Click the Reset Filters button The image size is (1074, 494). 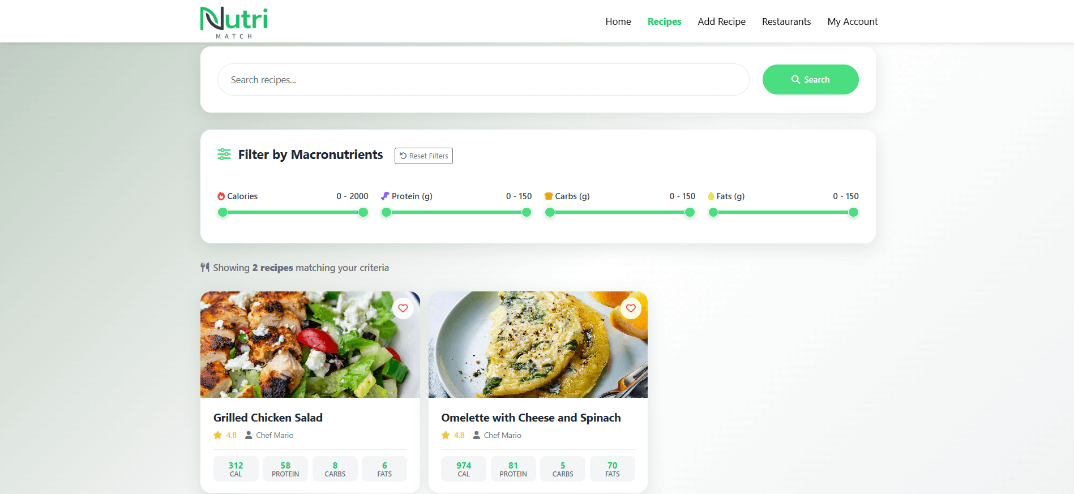tap(423, 156)
